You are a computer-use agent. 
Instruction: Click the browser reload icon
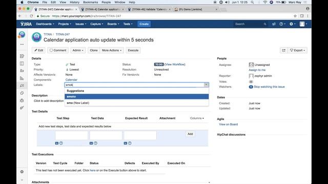point(31,16)
